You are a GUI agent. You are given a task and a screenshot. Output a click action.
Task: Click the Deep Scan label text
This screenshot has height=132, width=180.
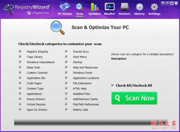tap(34, 68)
